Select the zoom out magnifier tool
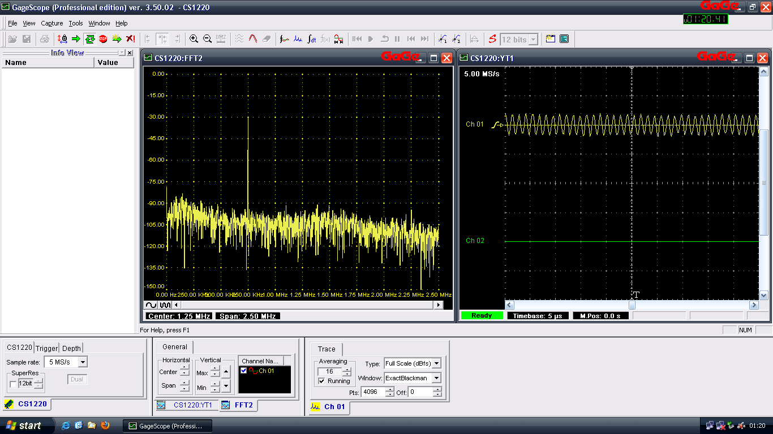Screen dimensions: 773x434 click(x=207, y=39)
